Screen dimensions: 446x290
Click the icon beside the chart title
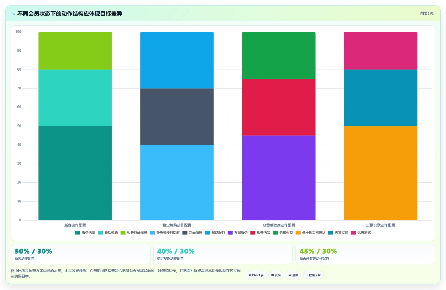(x=13, y=14)
